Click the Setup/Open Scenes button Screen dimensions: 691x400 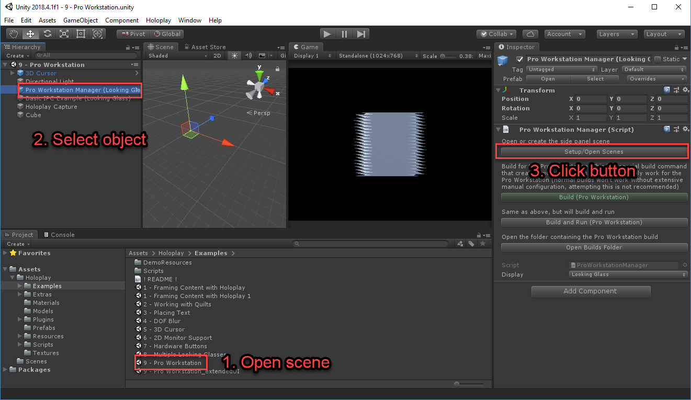pos(594,152)
